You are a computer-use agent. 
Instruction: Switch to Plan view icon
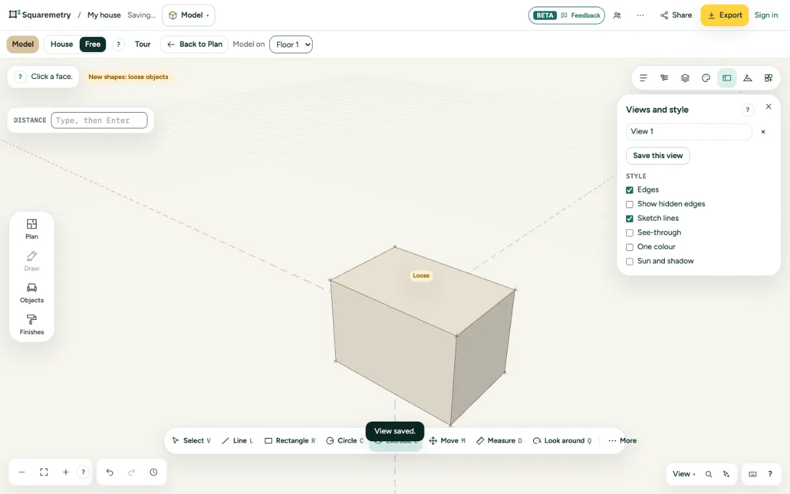[32, 229]
